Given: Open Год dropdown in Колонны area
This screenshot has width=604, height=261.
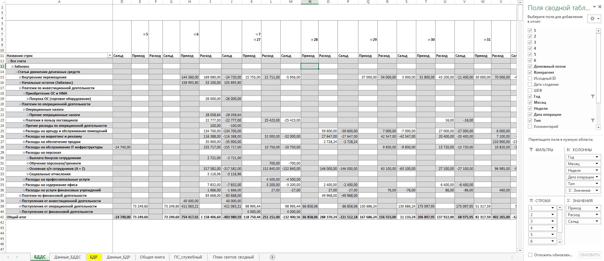Looking at the screenshot, I should tap(597, 157).
